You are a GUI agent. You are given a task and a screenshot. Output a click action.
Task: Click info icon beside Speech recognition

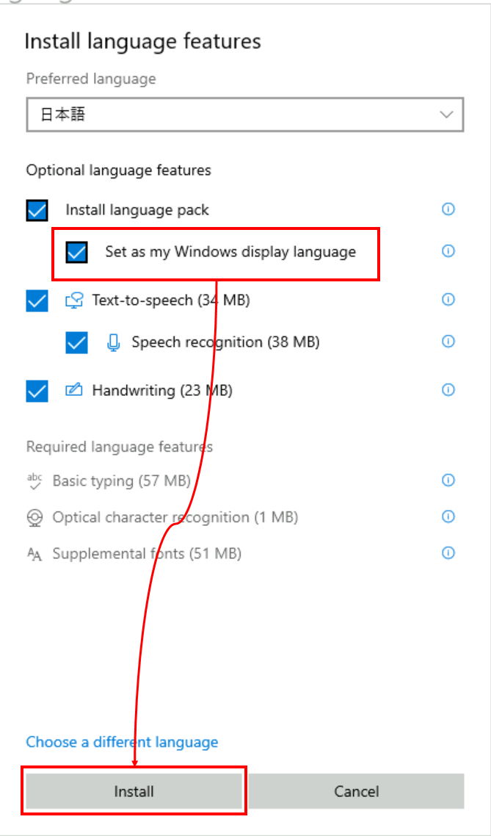pyautogui.click(x=448, y=342)
